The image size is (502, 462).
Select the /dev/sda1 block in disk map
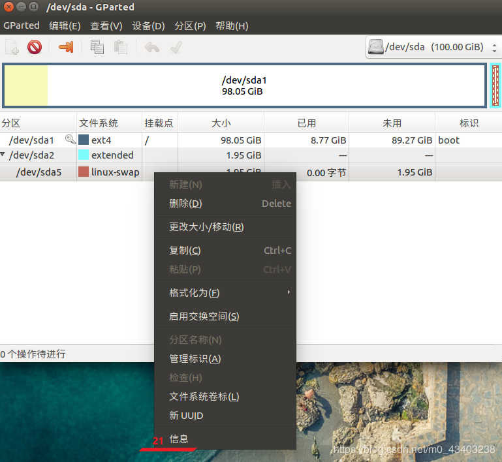pyautogui.click(x=245, y=85)
